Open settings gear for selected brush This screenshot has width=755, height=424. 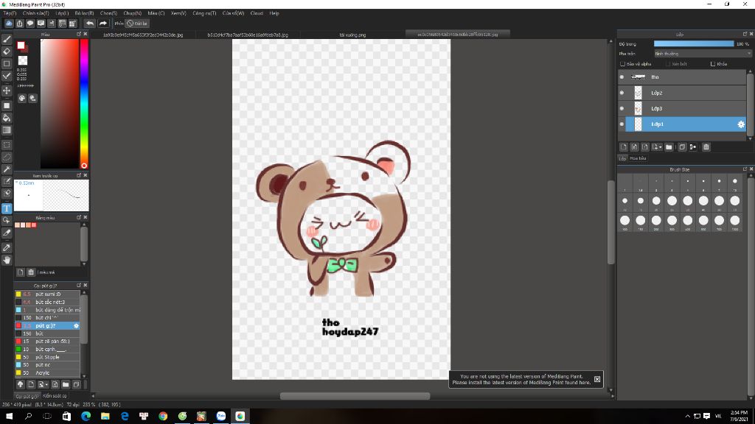(x=76, y=326)
